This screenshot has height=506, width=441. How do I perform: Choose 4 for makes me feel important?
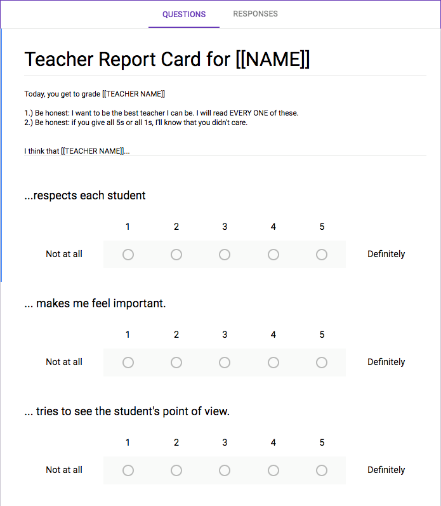click(273, 363)
